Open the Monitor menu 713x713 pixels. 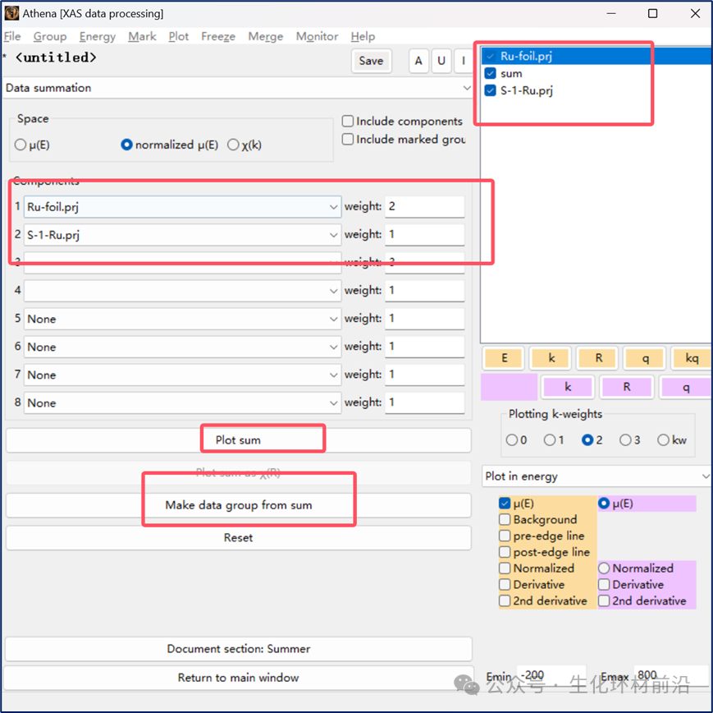pyautogui.click(x=317, y=36)
